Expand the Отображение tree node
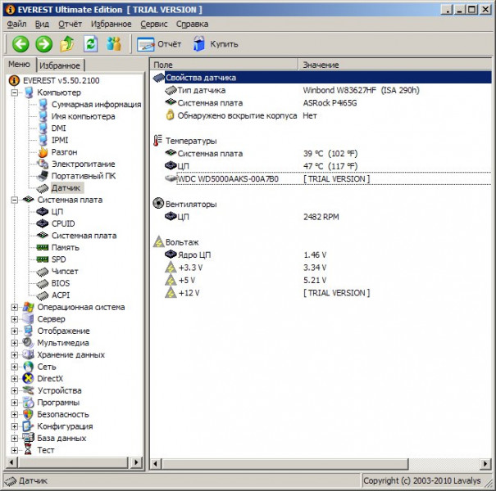Viewport: 496px width, 491px height. tap(14, 331)
